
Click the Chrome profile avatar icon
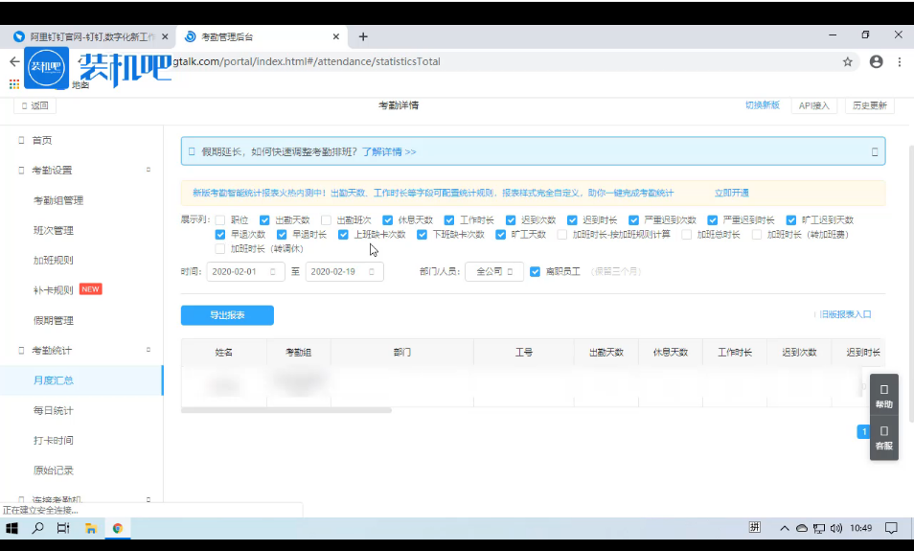876,61
